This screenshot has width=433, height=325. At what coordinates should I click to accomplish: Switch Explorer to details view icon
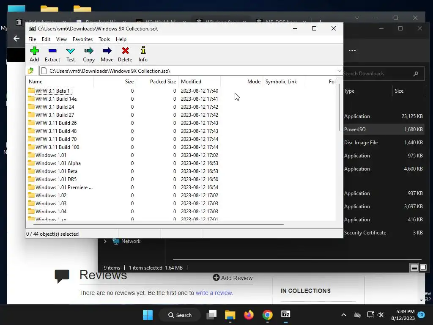(x=414, y=267)
